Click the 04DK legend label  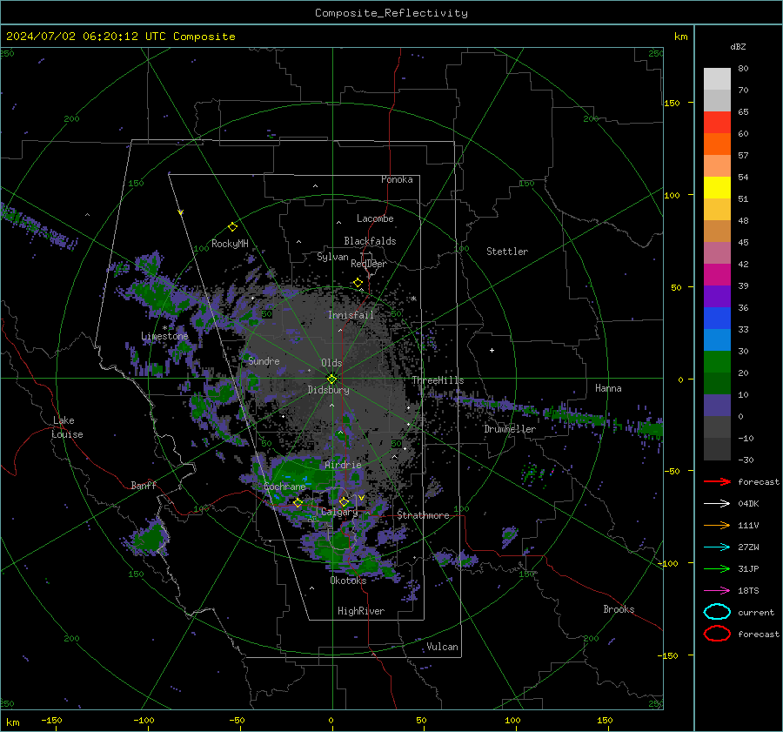click(748, 503)
